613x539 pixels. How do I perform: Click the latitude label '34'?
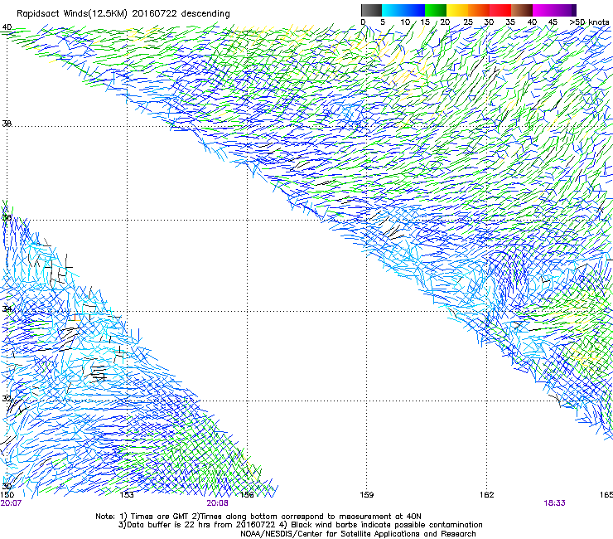7,308
